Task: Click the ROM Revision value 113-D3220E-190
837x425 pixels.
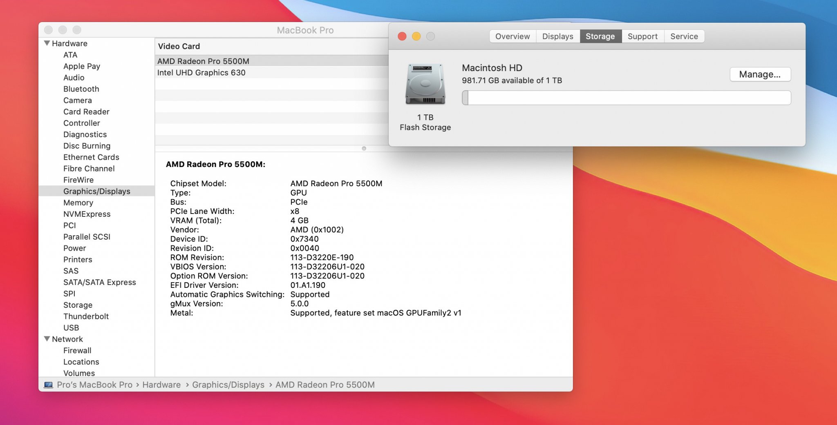Action: pos(322,257)
